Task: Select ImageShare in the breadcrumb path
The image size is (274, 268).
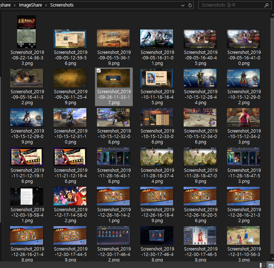Action: [30, 5]
